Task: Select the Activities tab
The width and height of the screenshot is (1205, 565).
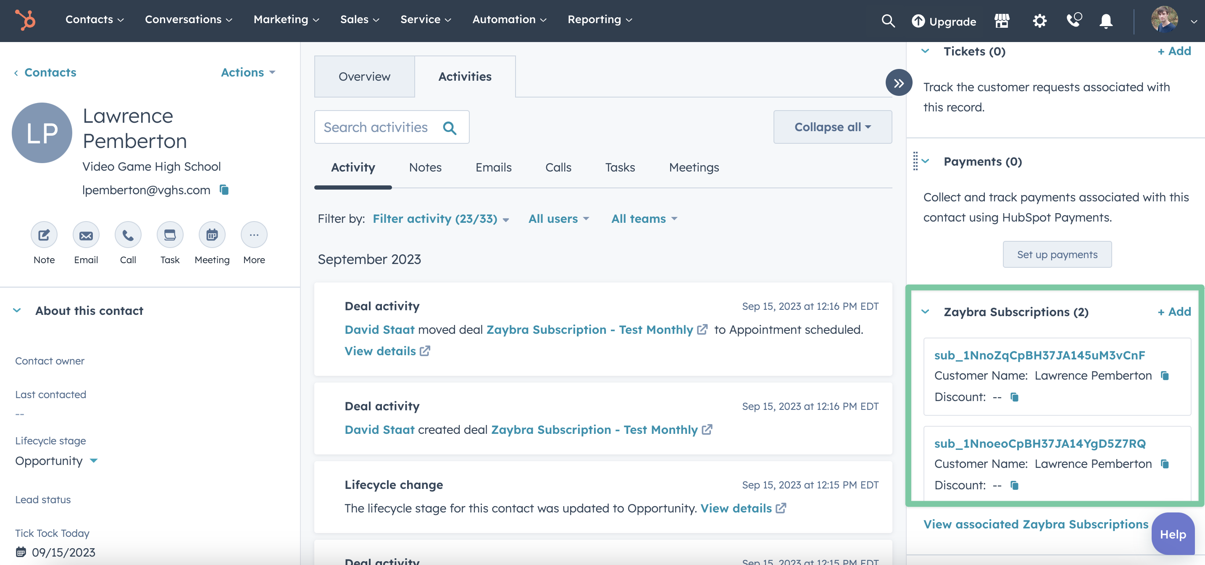Action: pyautogui.click(x=465, y=77)
